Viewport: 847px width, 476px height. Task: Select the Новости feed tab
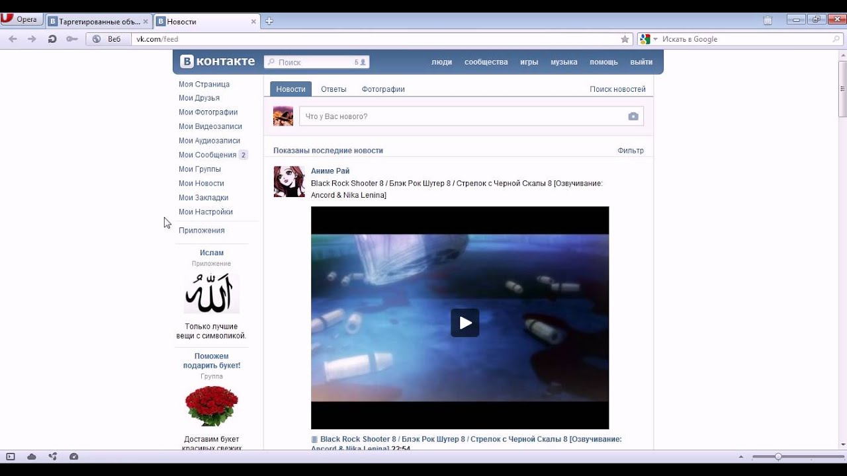click(290, 89)
